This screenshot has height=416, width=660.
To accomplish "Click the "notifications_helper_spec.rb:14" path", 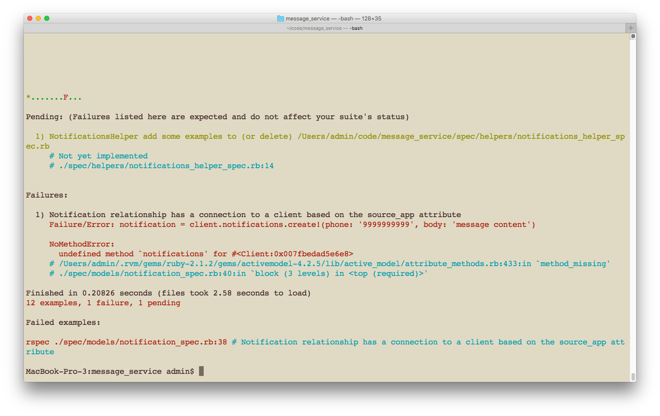I will coord(166,166).
